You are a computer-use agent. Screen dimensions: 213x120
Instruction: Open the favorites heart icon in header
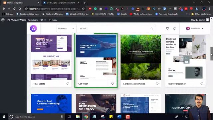click(168, 28)
